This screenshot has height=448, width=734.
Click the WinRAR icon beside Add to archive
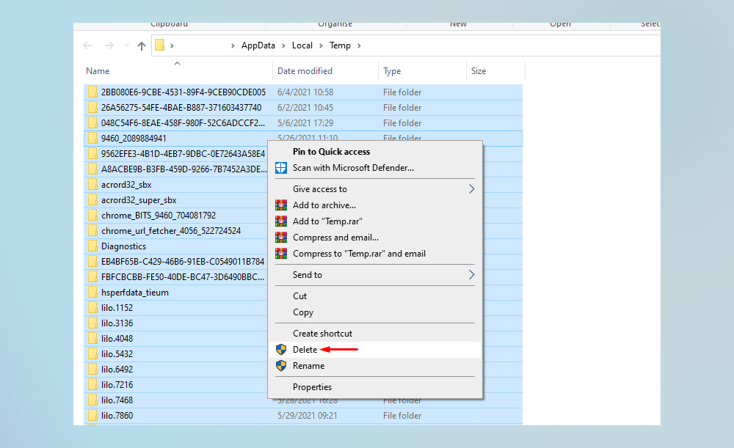[281, 205]
